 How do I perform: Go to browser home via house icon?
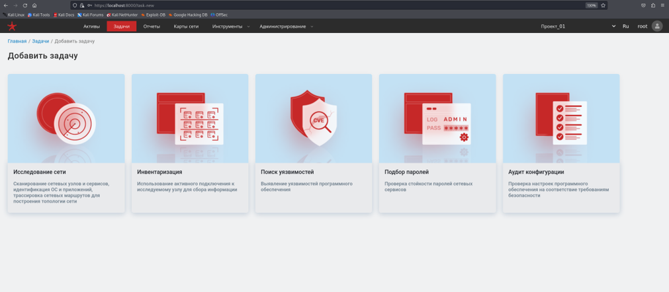click(34, 5)
